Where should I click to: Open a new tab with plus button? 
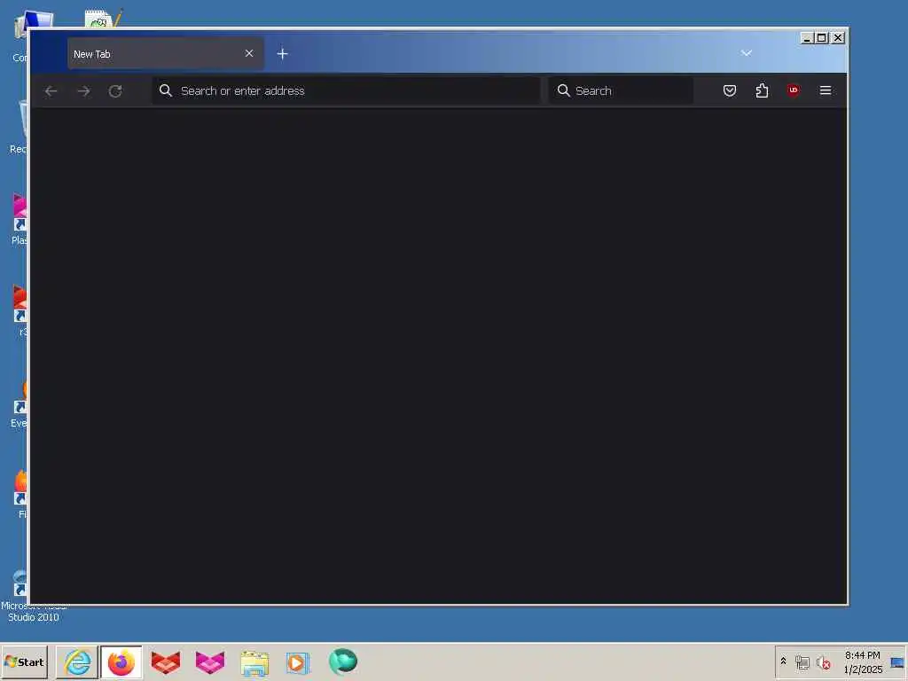(283, 54)
